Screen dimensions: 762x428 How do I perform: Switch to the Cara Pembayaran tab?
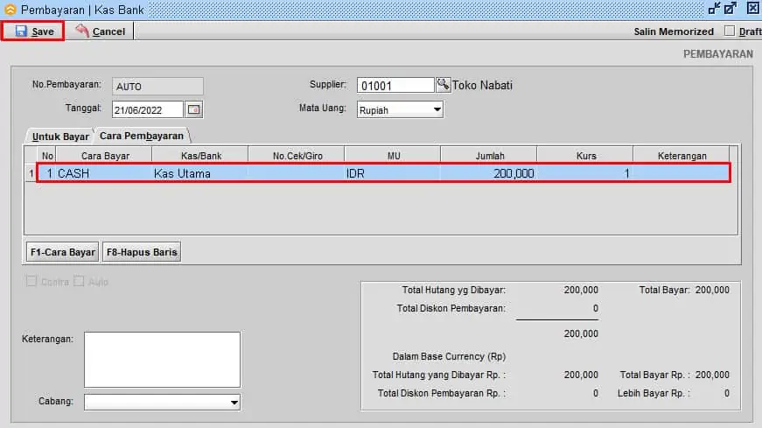142,136
